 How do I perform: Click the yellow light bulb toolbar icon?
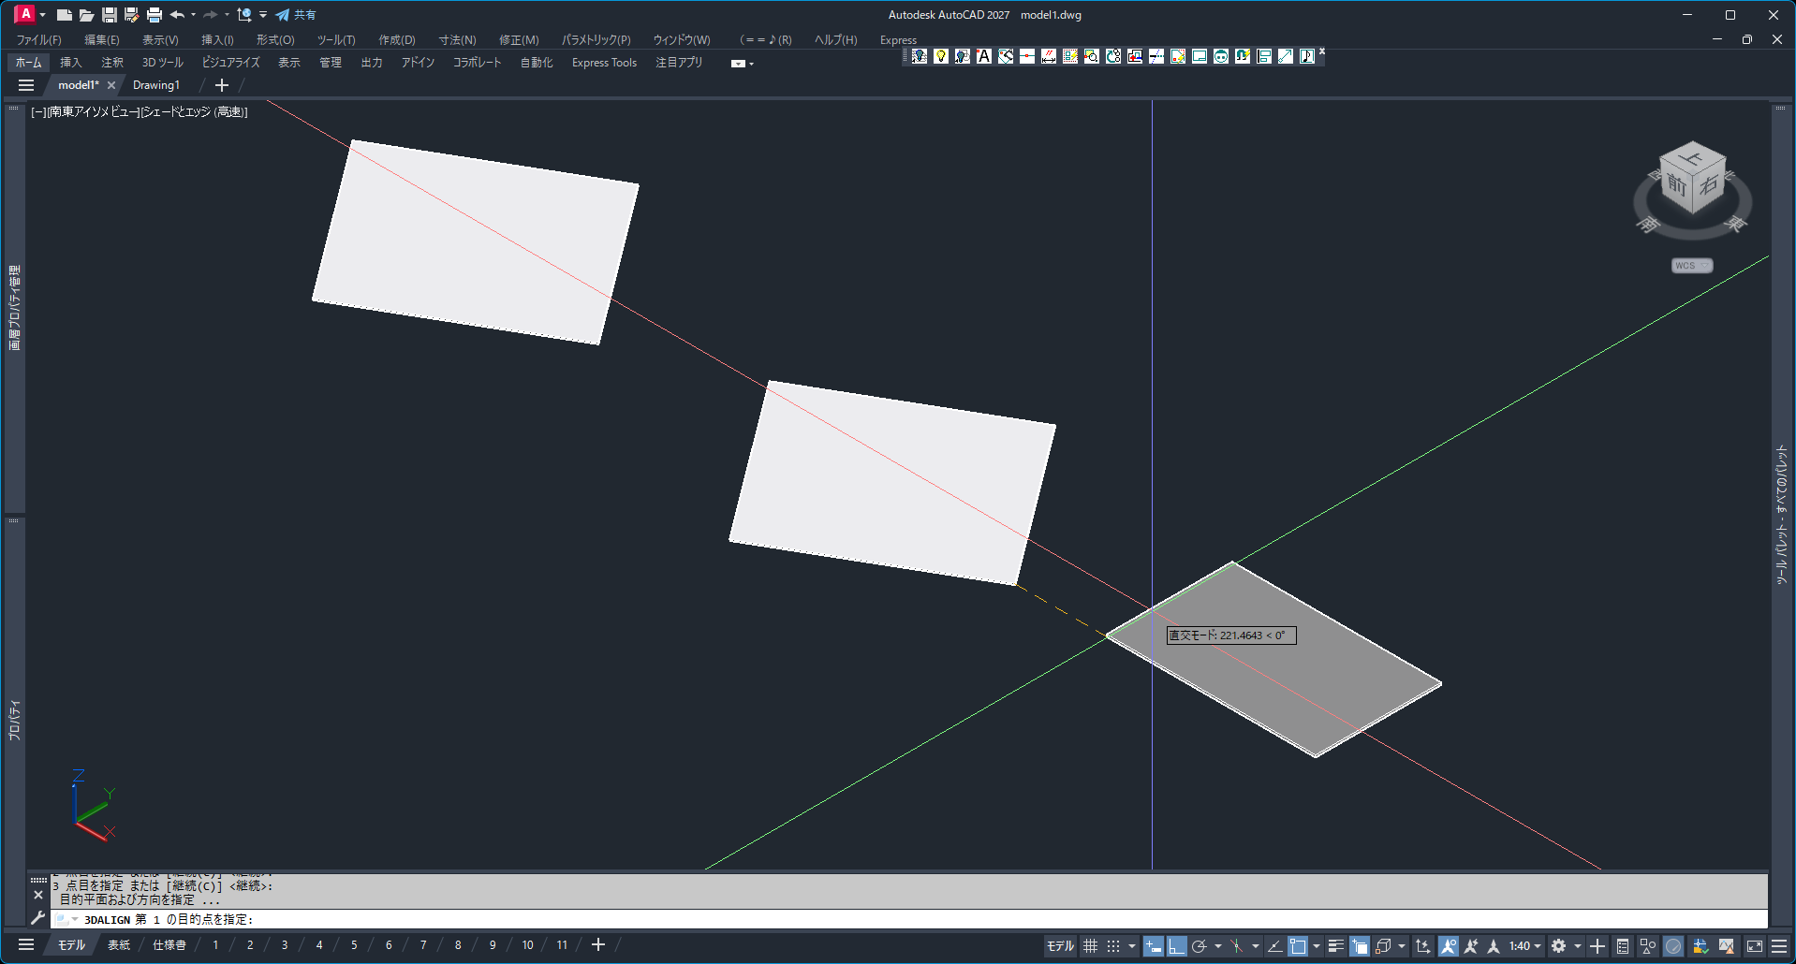coord(941,56)
